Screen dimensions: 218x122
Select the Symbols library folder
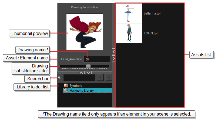click(x=75, y=85)
